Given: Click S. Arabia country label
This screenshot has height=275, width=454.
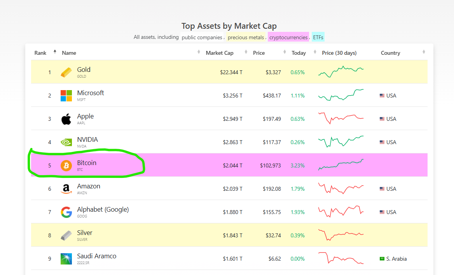Looking at the screenshot, I should point(396,259).
